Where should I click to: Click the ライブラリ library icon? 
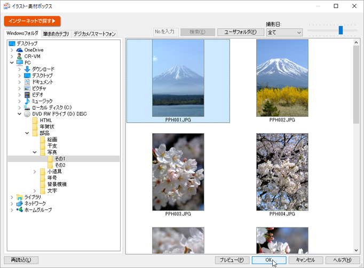pos(20,197)
